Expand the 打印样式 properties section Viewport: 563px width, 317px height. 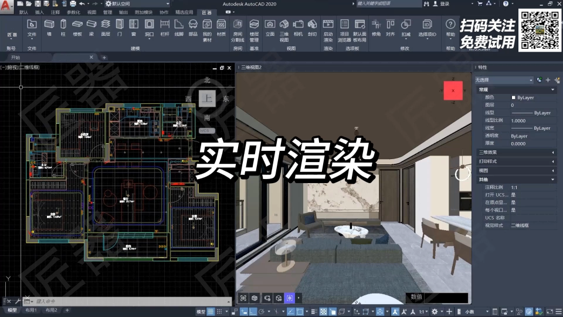coord(552,161)
